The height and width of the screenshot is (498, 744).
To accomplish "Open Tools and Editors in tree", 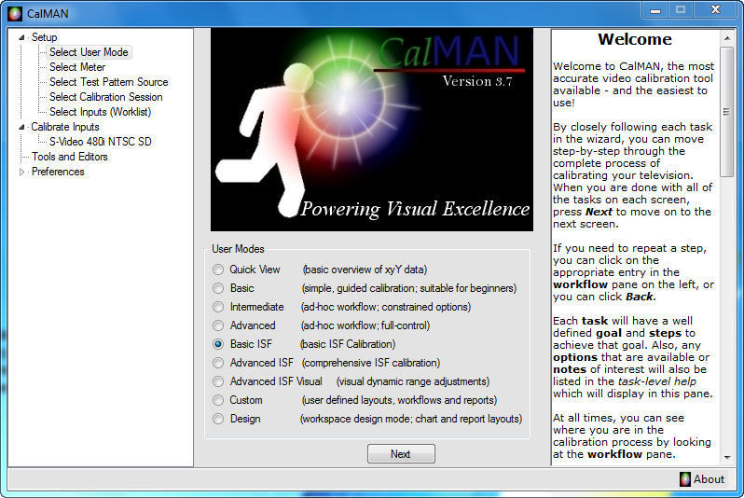I will tap(70, 157).
